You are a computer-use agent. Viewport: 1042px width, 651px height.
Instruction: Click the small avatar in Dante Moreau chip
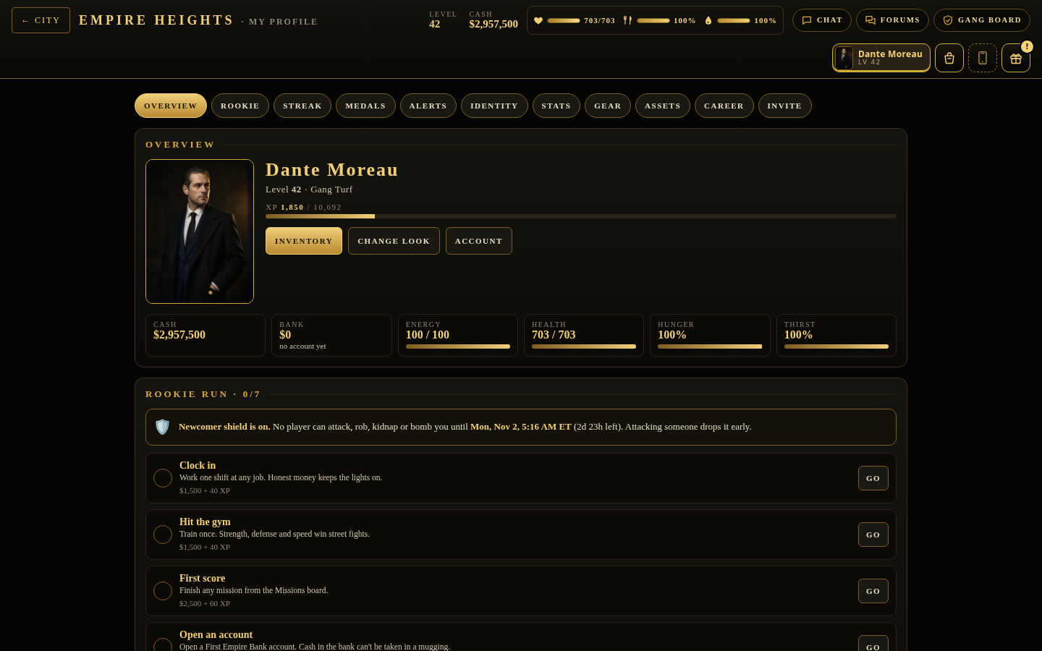(844, 58)
